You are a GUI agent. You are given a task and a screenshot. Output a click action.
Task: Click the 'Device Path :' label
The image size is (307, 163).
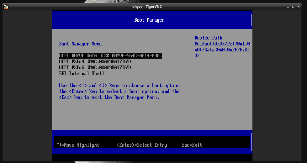tap(210, 38)
